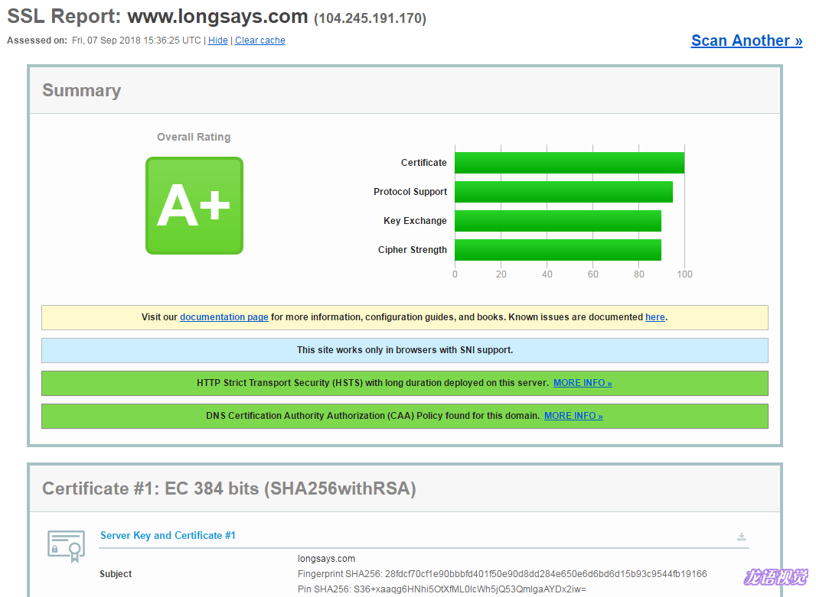
Task: Click the Server Key and Certificate #1 heading
Action: [168, 536]
